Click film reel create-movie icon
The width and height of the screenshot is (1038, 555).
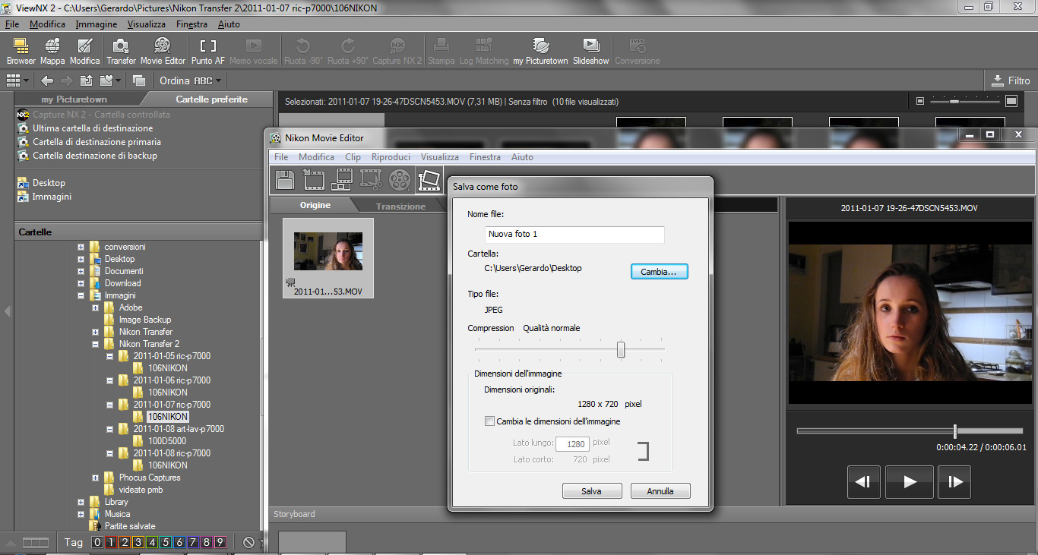tap(400, 179)
